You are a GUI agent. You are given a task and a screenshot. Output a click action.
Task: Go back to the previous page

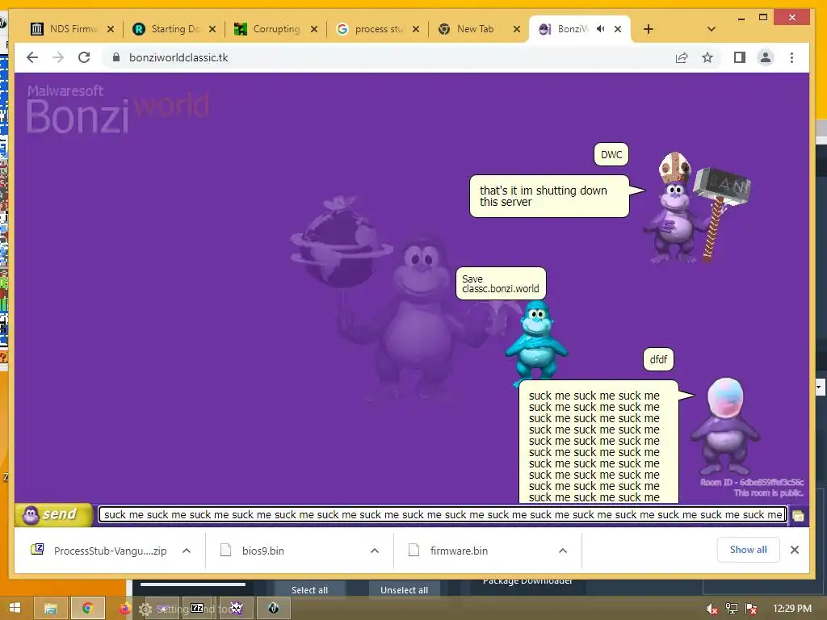(x=32, y=57)
